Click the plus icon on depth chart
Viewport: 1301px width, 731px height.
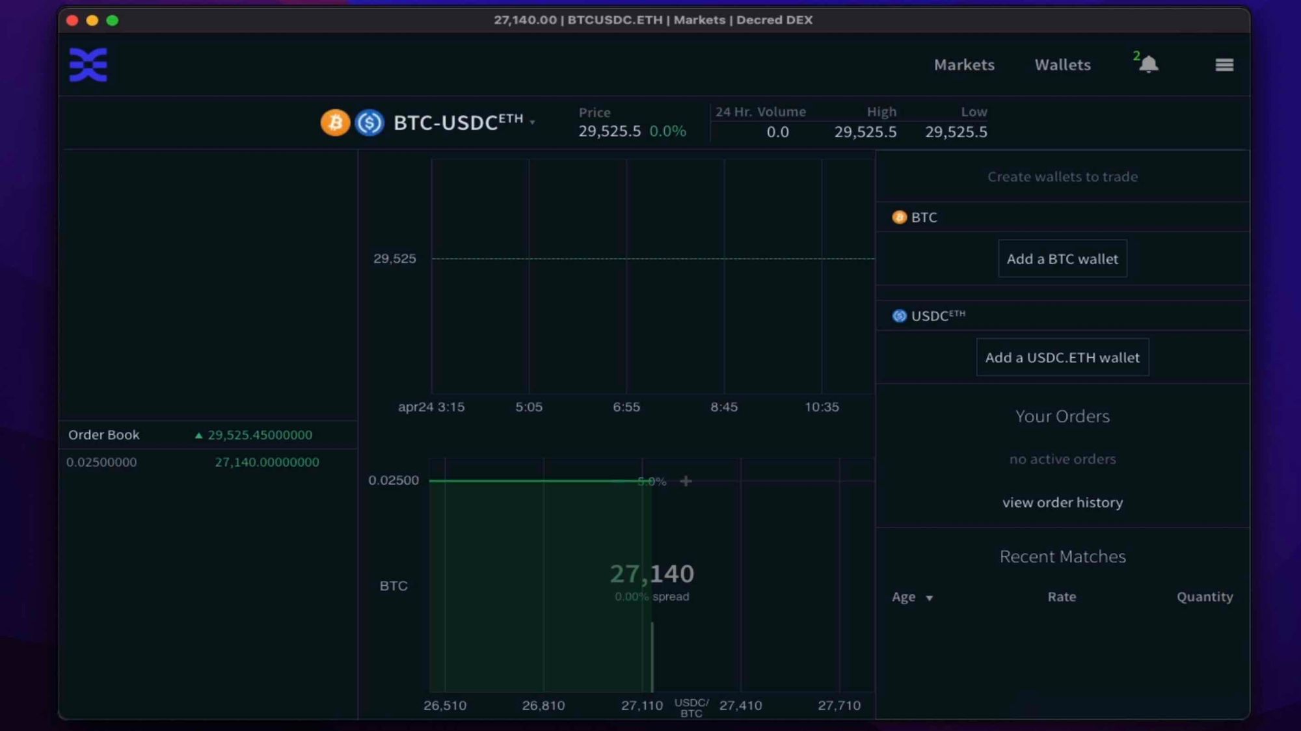(x=686, y=481)
